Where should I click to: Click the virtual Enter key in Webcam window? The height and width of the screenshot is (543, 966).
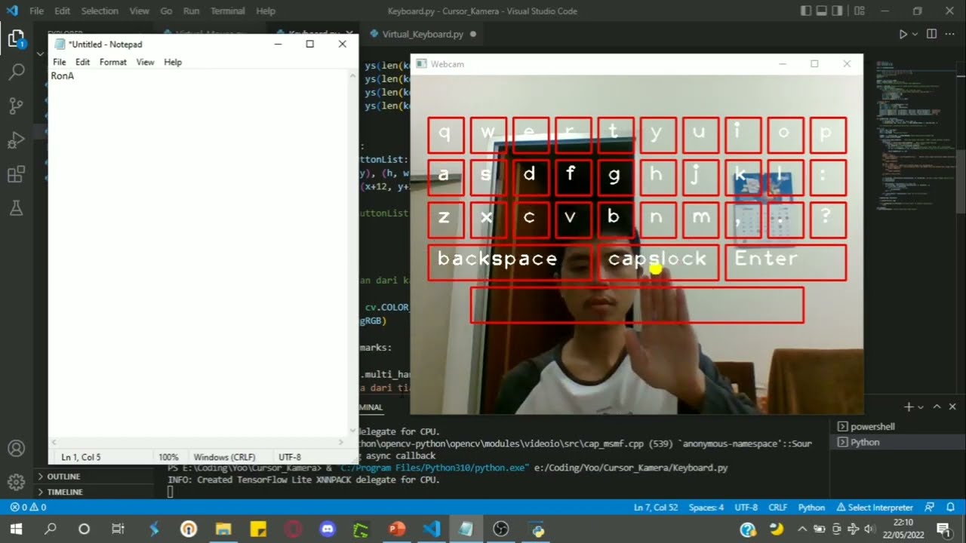point(786,262)
